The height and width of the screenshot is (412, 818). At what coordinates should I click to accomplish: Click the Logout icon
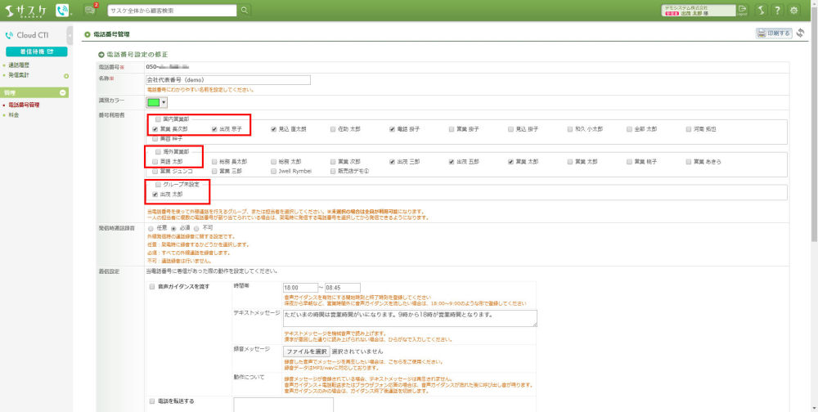[742, 10]
